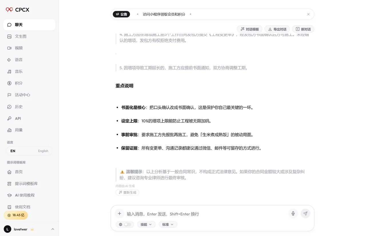Screen dimensions: 366x236
Task: Open the 音乐 music icon entry
Action: [29, 72]
